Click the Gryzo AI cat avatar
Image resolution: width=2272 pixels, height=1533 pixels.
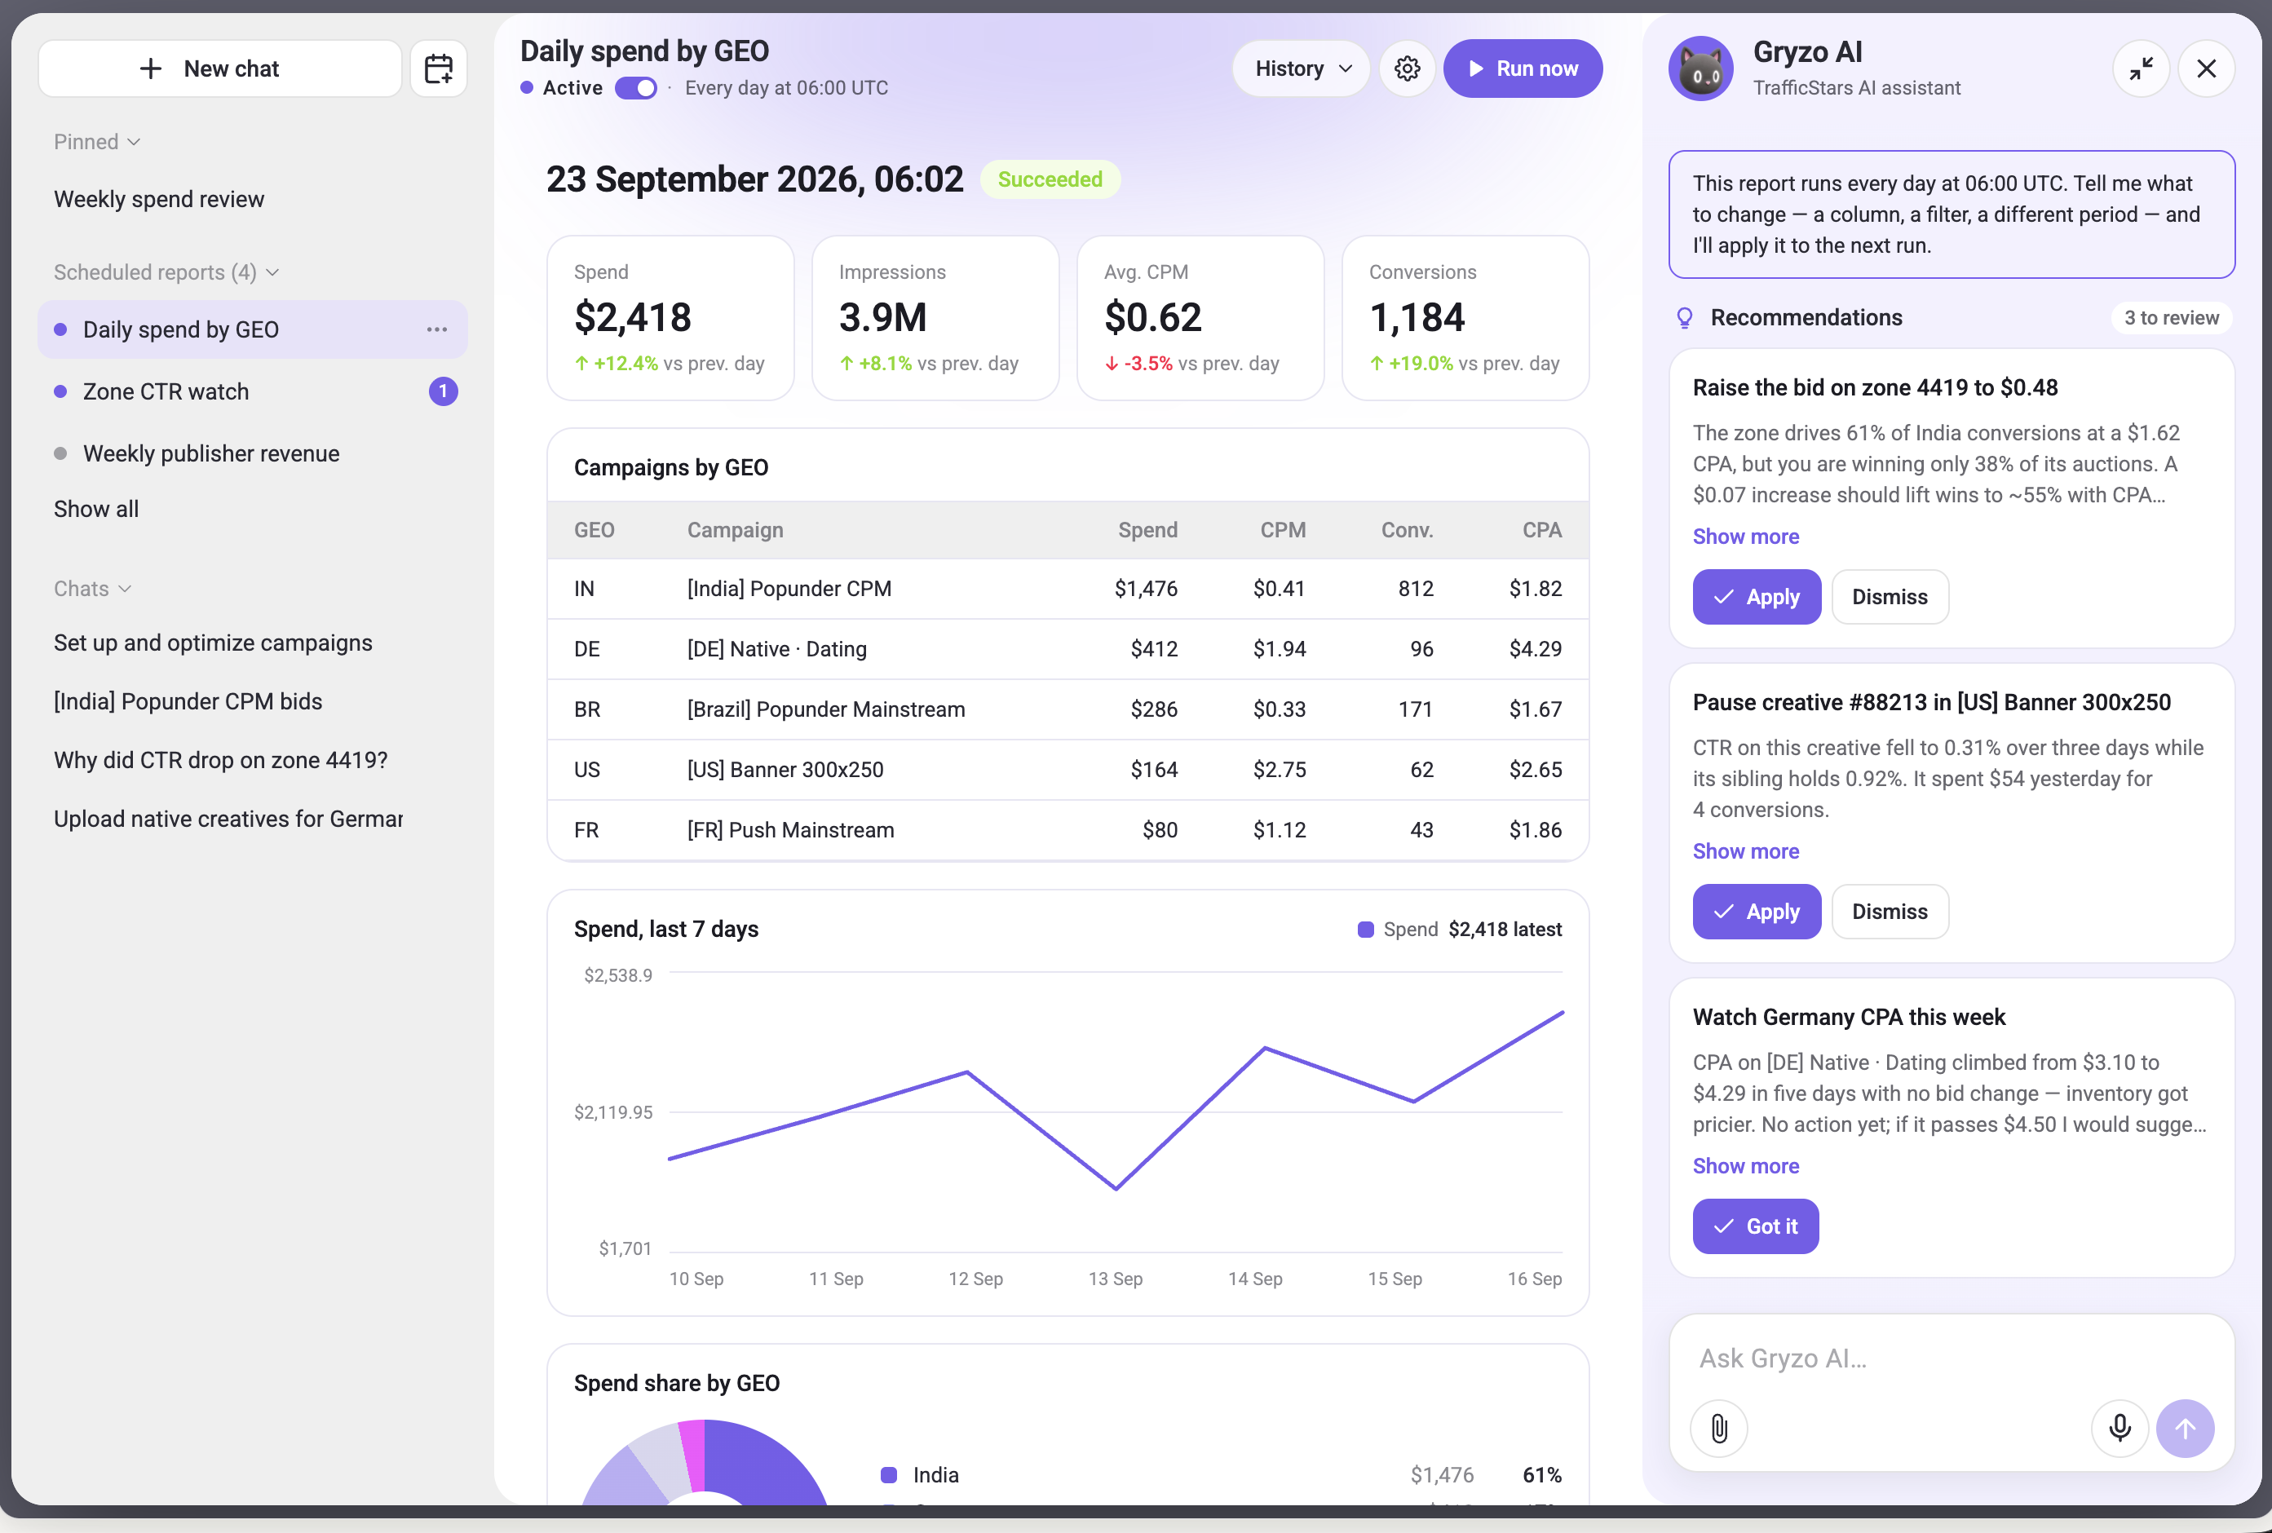(x=1701, y=68)
